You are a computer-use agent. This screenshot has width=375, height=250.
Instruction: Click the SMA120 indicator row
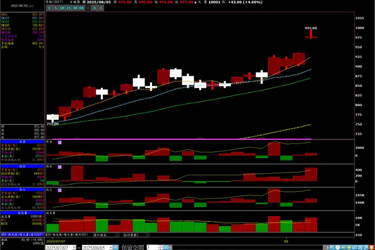tap(22, 29)
